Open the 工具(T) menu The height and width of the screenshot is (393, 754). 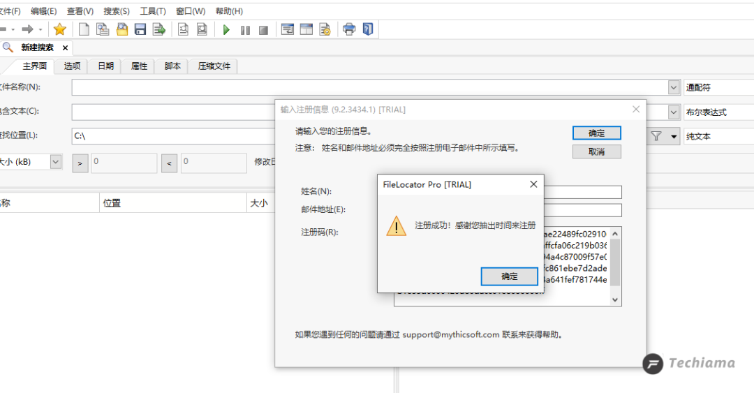coord(153,11)
